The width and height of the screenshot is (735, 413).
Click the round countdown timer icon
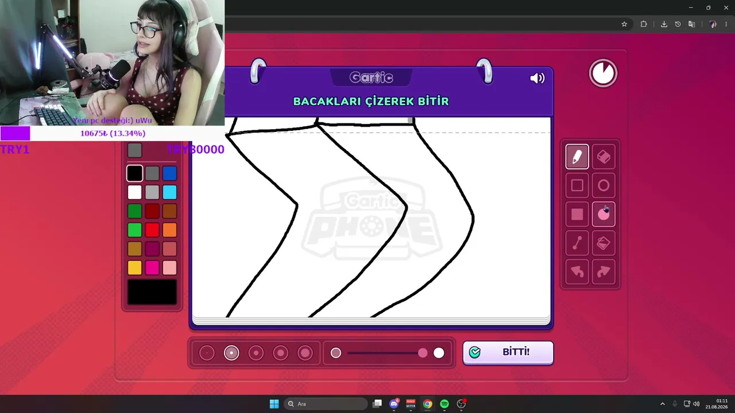[603, 73]
